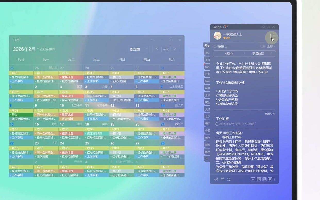Select the 待办 side tab
The height and width of the screenshot is (200, 320).
(x=207, y=53)
